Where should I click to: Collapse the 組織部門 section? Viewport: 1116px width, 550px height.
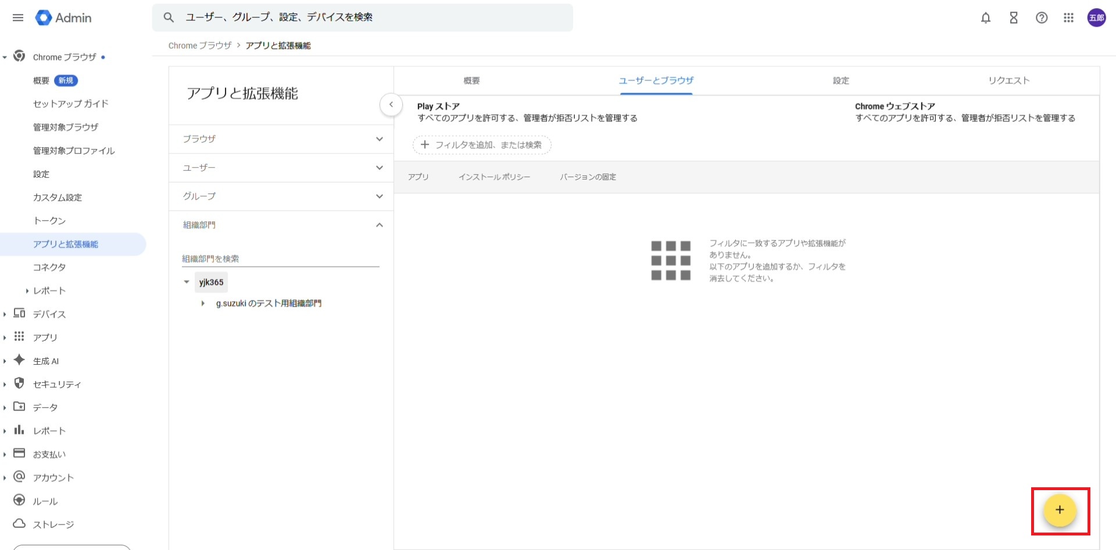point(379,225)
